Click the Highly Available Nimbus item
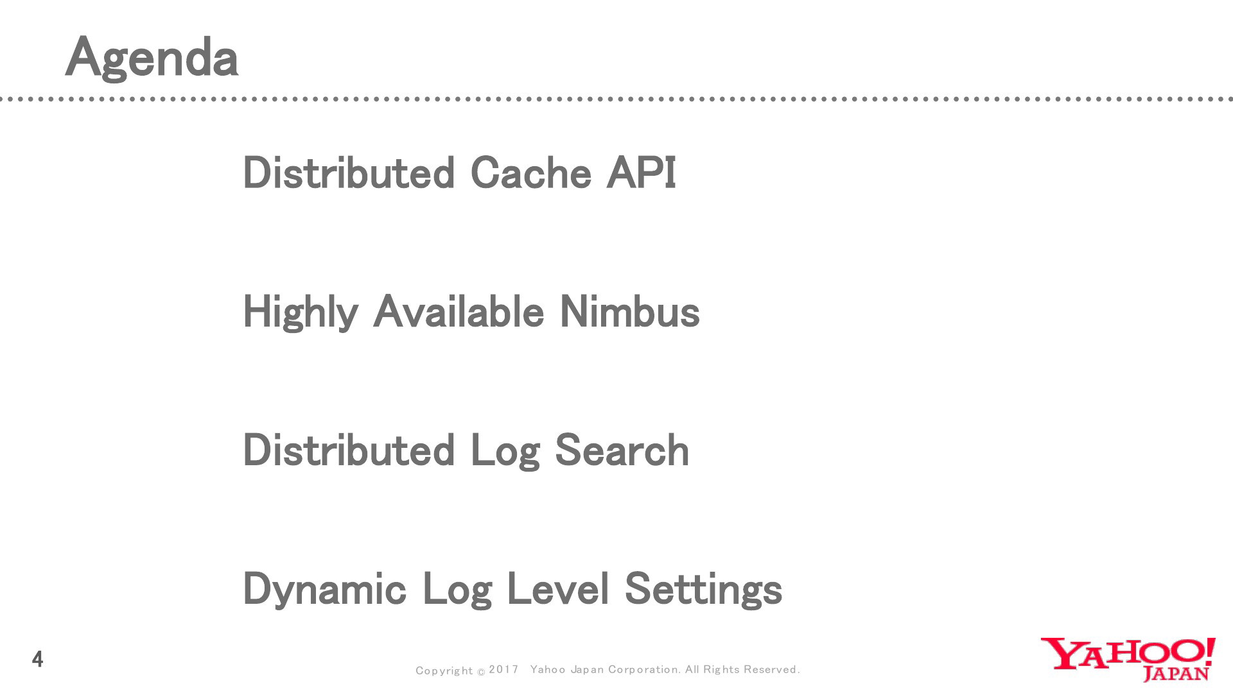This screenshot has width=1233, height=693. tap(471, 312)
